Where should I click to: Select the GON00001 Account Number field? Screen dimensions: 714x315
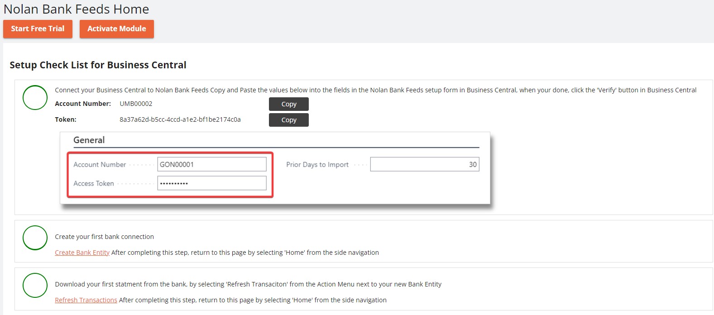[x=211, y=164]
